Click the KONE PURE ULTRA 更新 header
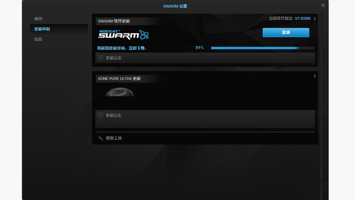355x200 pixels. (120, 79)
